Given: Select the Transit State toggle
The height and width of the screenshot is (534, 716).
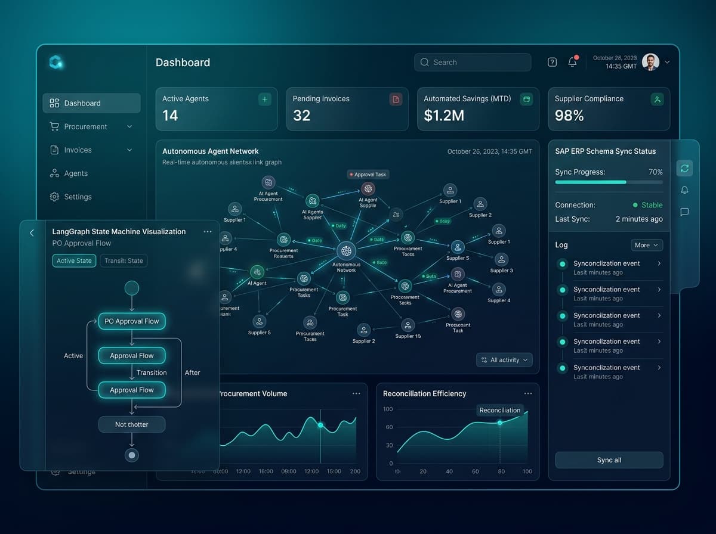Looking at the screenshot, I should pyautogui.click(x=124, y=260).
